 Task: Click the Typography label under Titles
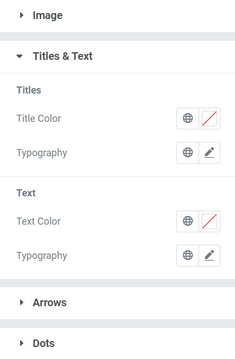point(42,153)
